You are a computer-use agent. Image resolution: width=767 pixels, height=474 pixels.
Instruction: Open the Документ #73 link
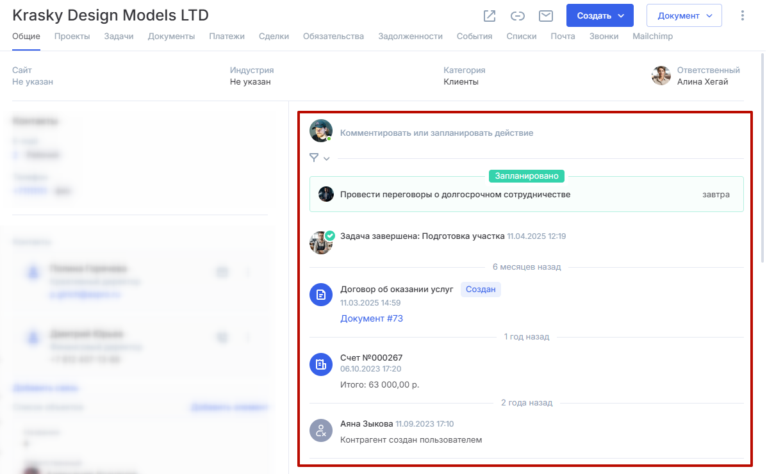372,318
